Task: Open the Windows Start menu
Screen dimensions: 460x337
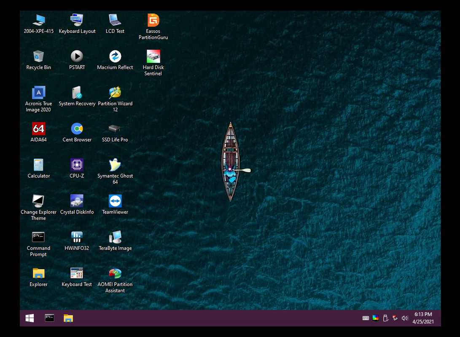Action: (x=30, y=318)
